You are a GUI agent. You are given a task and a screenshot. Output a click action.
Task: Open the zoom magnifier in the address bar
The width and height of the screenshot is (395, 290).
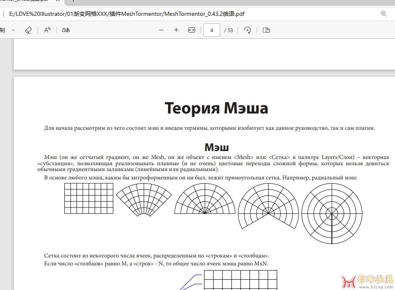tap(383, 14)
